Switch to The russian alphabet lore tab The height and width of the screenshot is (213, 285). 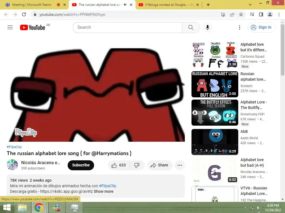[100, 5]
